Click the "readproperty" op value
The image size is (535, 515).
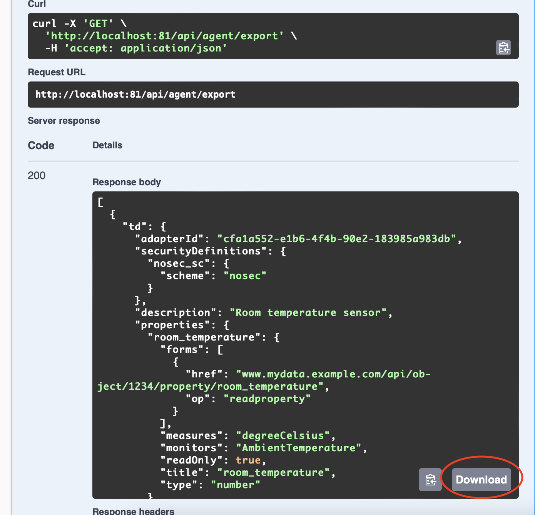click(267, 399)
